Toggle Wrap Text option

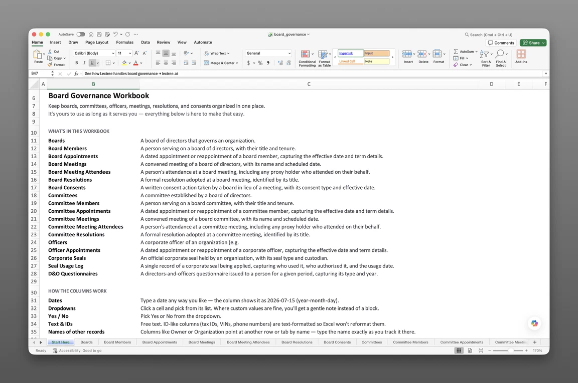217,54
